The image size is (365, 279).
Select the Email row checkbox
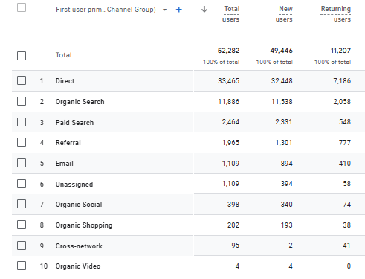pos(22,163)
